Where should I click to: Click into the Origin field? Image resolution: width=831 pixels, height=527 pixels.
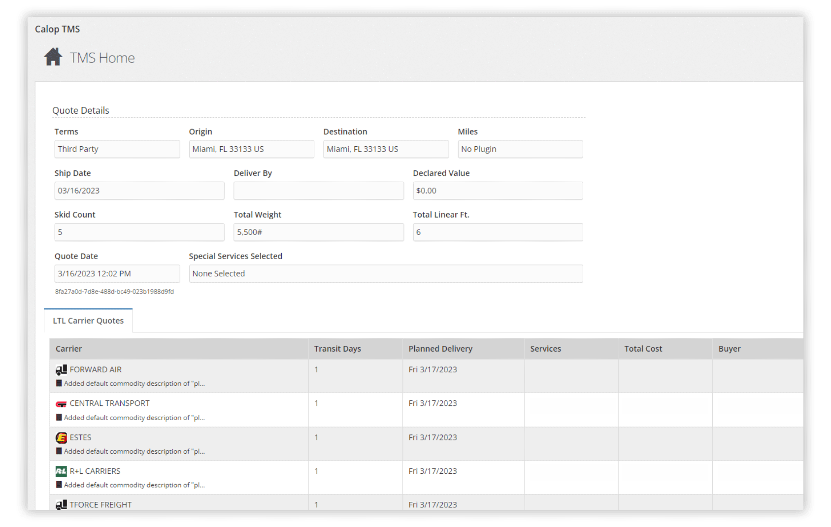pos(251,149)
